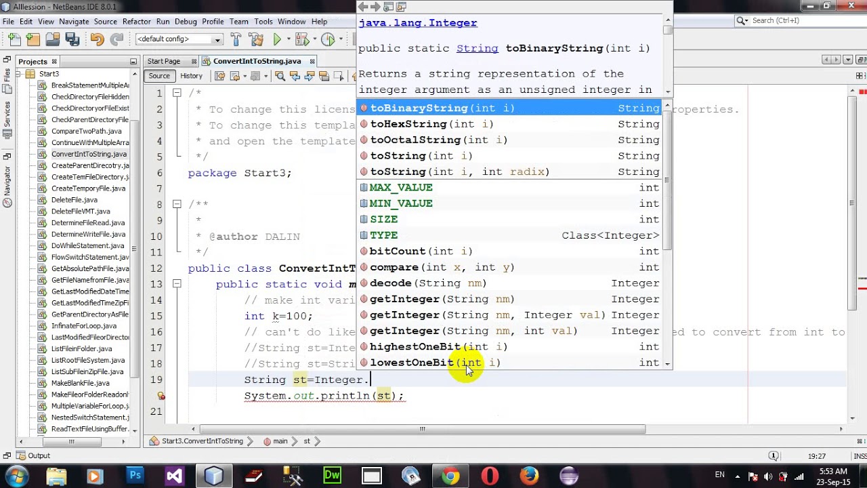Click the Find Previous Occurrence icon
867x488 pixels.
click(x=295, y=76)
